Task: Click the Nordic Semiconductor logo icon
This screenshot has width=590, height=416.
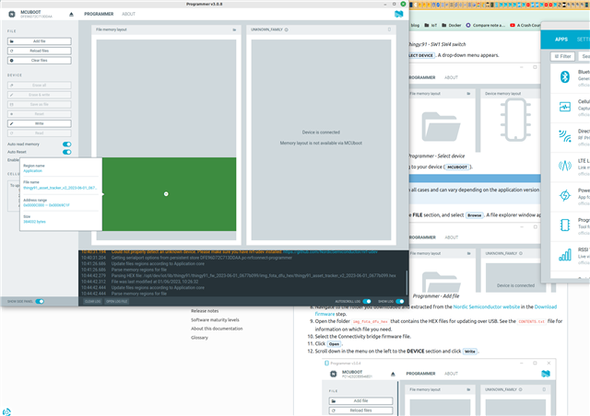Action: tap(398, 14)
